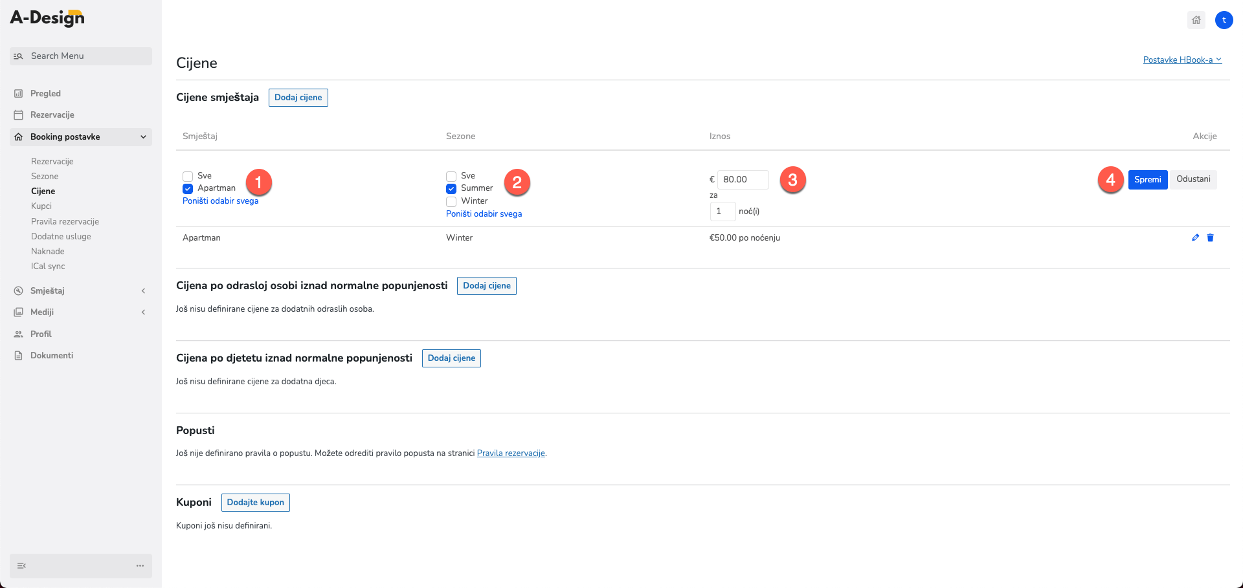Viewport: 1243px width, 588px height.
Task: Save the price with Spremi button
Action: click(1147, 179)
